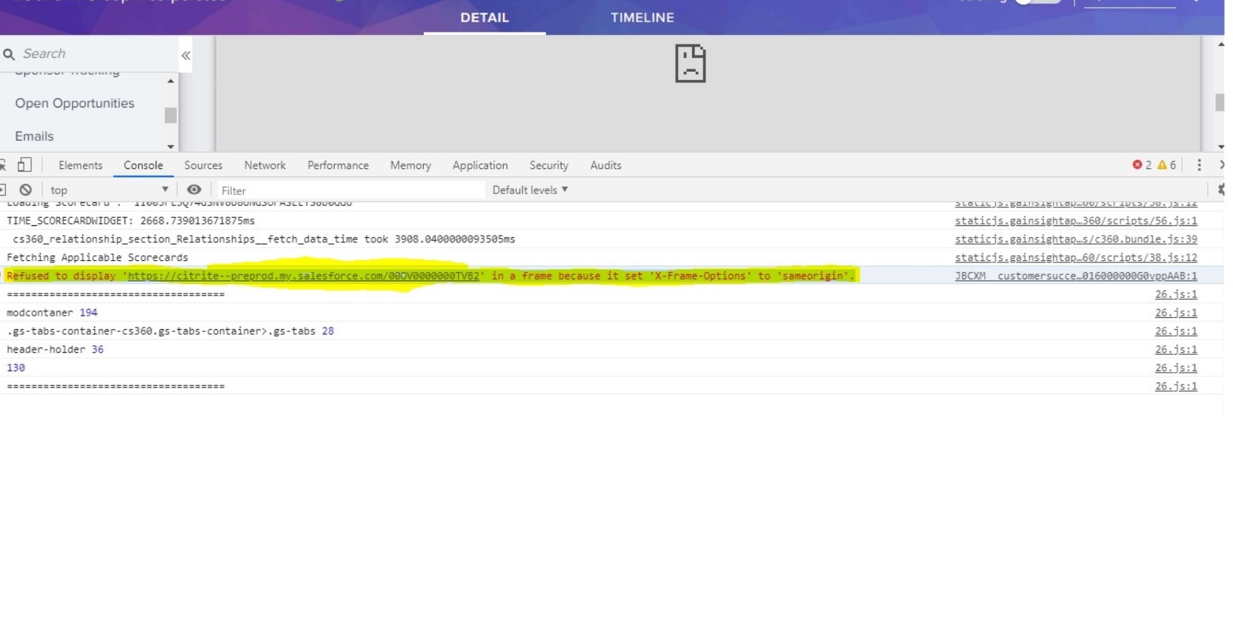Viewport: 1233px width, 621px height.
Task: Open the Performance tab
Action: pyautogui.click(x=338, y=165)
